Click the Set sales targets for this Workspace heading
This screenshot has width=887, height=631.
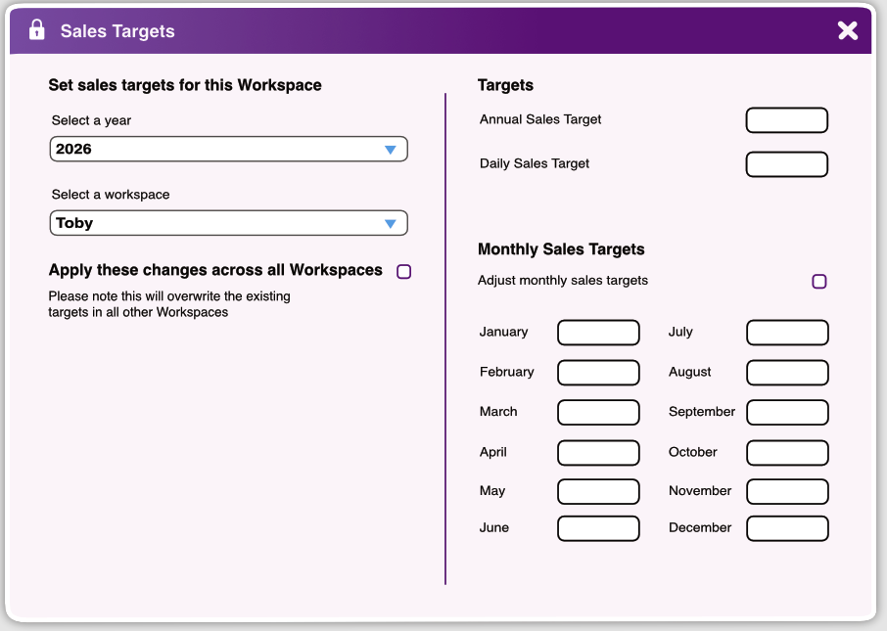point(185,85)
